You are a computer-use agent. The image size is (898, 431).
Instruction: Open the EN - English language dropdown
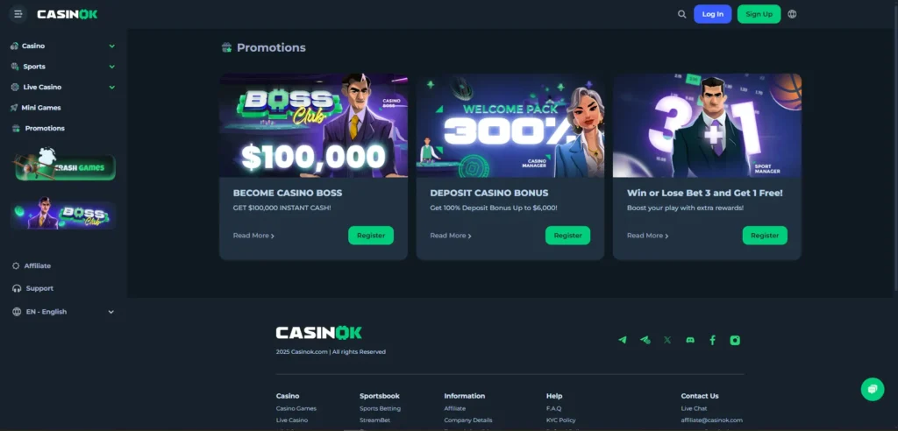click(63, 312)
